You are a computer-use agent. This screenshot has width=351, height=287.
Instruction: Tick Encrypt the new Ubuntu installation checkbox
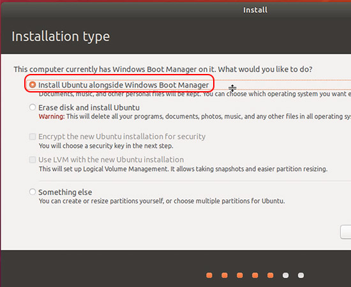pos(33,136)
